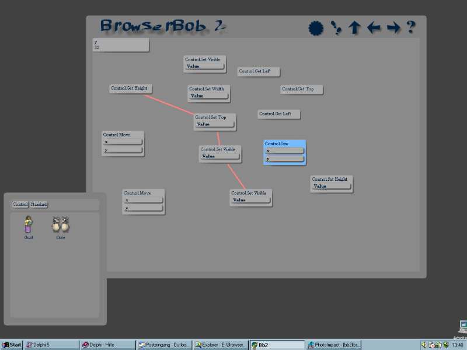Click the Bb2 taskbar button
Image resolution: width=467 pixels, height=350 pixels.
click(277, 345)
